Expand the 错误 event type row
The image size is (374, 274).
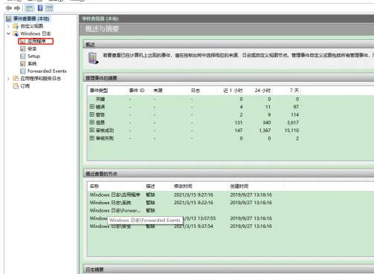tap(92, 106)
